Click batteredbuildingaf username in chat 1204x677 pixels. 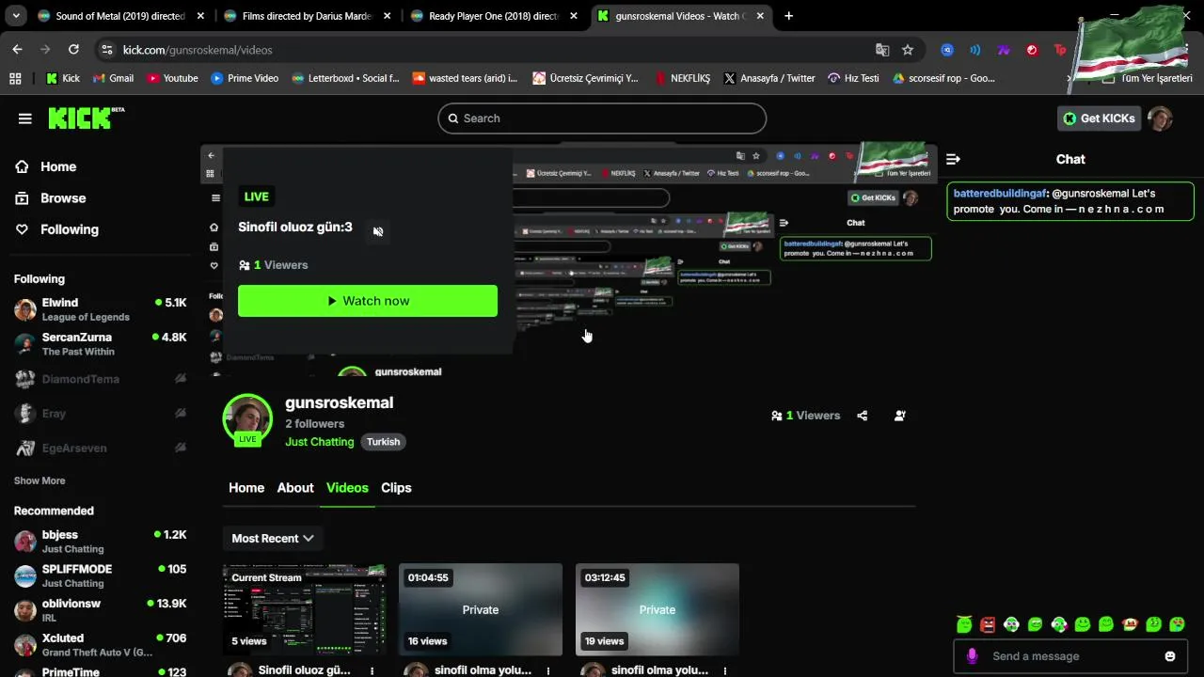tap(1000, 193)
